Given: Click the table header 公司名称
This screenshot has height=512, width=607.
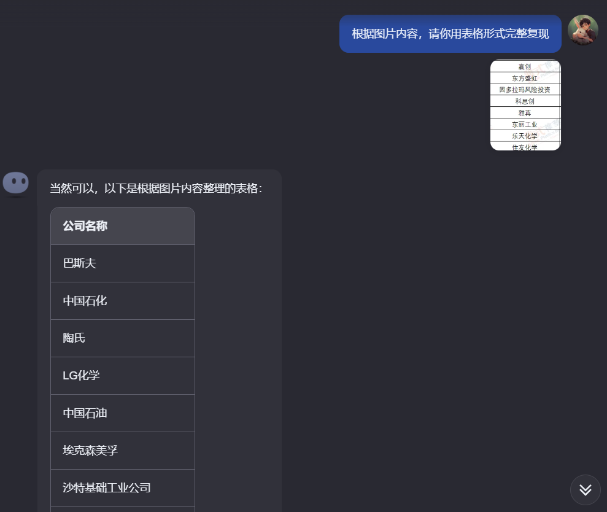Looking at the screenshot, I should click(123, 226).
